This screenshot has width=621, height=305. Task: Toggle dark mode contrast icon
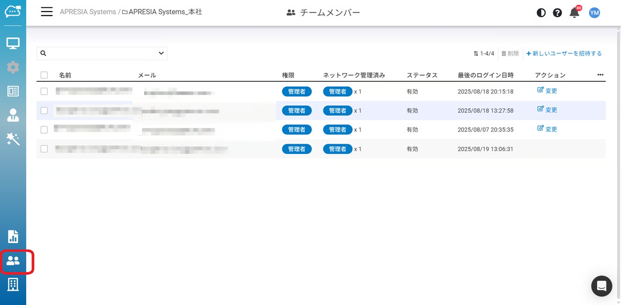pos(541,13)
